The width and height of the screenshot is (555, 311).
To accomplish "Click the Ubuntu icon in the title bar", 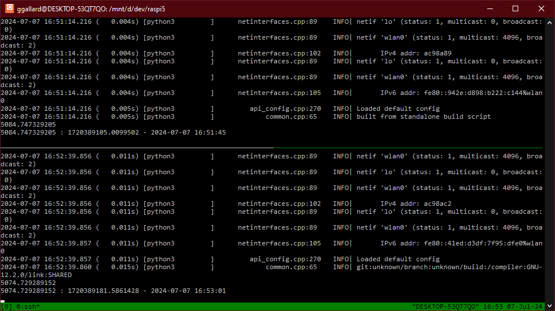I will pos(8,8).
